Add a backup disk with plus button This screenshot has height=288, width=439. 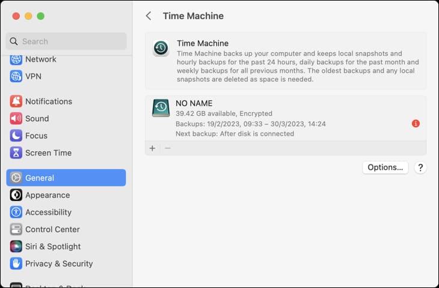tap(152, 148)
